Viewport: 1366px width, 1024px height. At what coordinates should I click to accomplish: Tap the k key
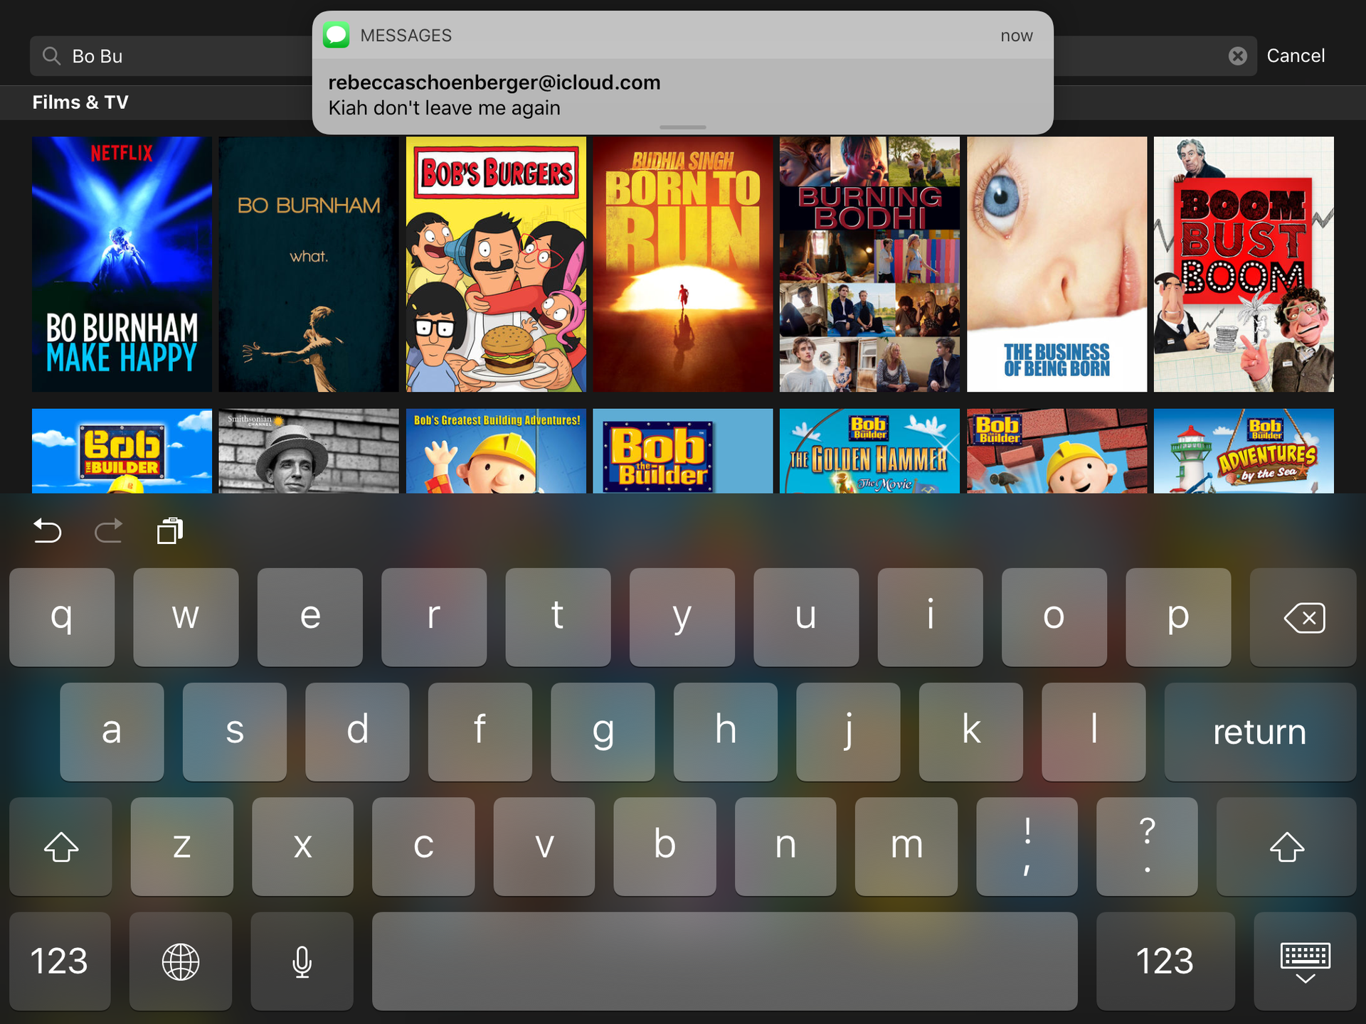pos(971,732)
